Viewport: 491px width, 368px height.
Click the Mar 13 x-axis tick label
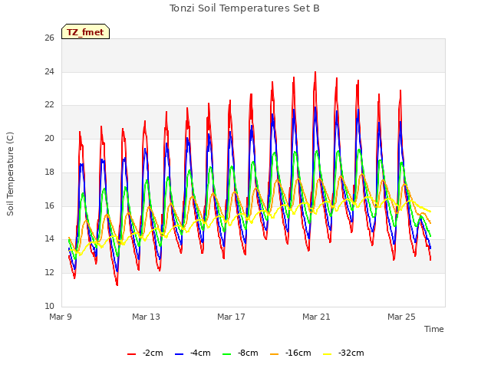(x=146, y=317)
